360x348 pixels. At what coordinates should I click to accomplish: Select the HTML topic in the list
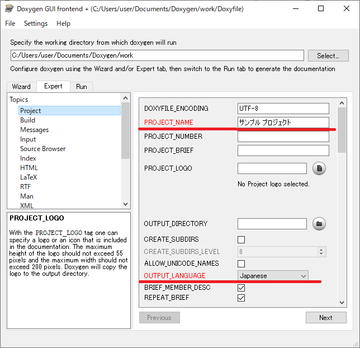tap(29, 168)
